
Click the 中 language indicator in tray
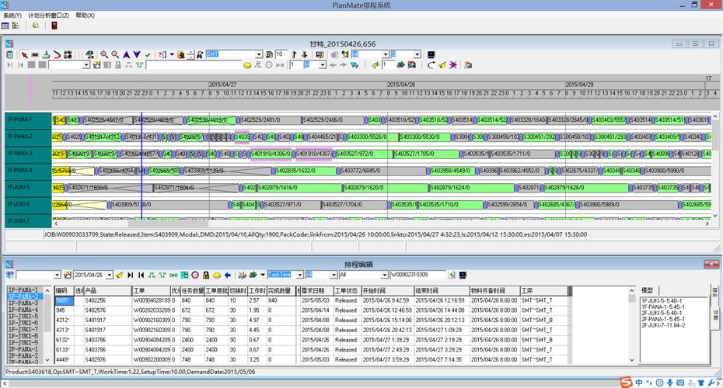click(x=639, y=383)
